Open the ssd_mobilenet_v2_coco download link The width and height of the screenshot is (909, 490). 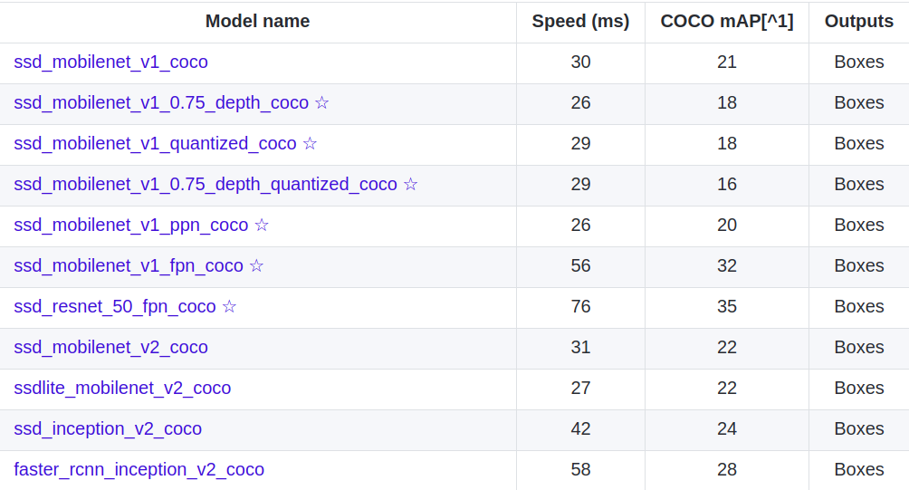point(110,348)
